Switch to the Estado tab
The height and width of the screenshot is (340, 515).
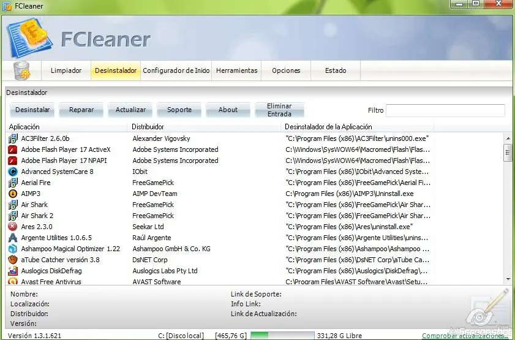pyautogui.click(x=336, y=70)
